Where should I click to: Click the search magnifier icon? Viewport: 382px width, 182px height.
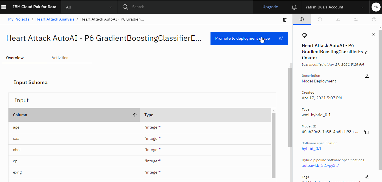(x=125, y=7)
